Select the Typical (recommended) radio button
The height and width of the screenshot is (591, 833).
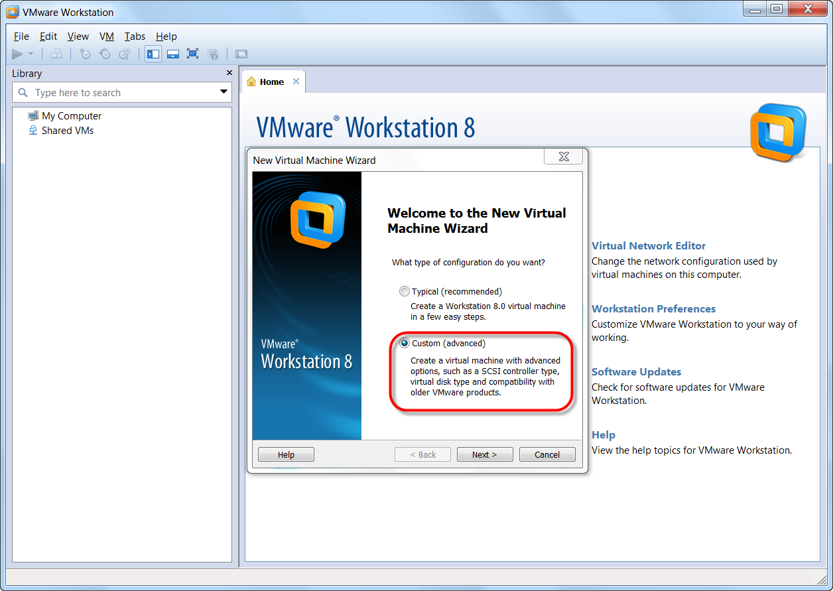405,291
